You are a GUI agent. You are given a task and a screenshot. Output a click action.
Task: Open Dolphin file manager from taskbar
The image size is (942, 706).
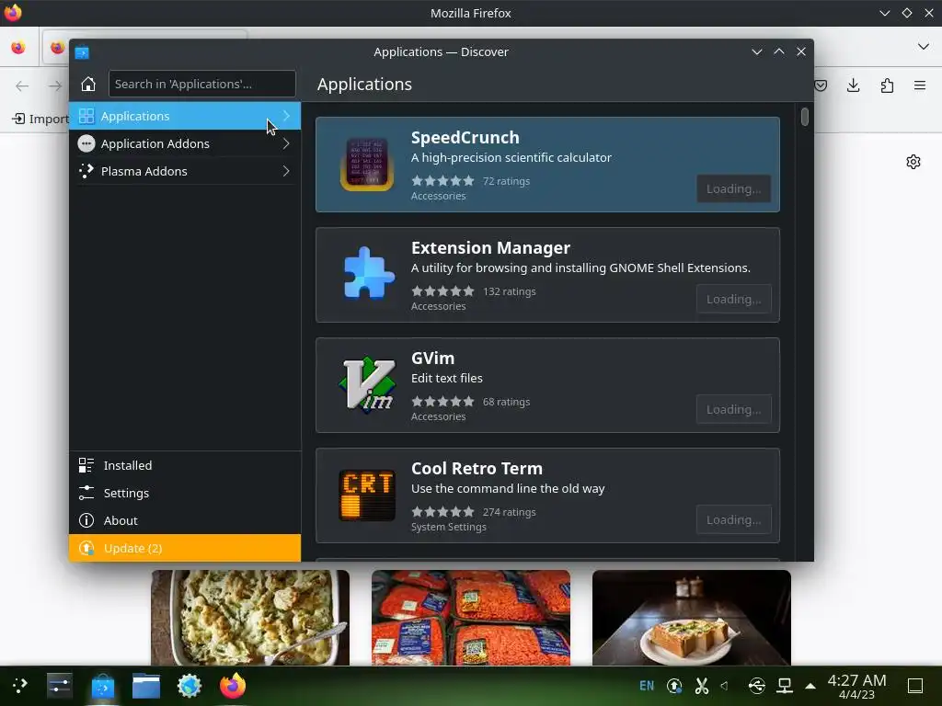146,686
